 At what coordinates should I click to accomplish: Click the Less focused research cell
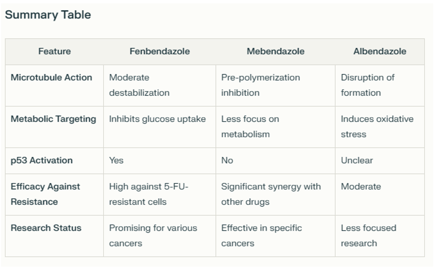pyautogui.click(x=368, y=235)
